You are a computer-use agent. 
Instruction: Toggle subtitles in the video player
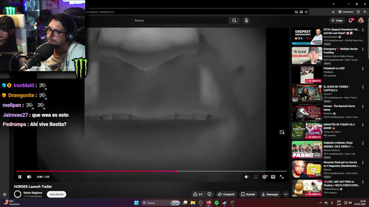(256, 177)
